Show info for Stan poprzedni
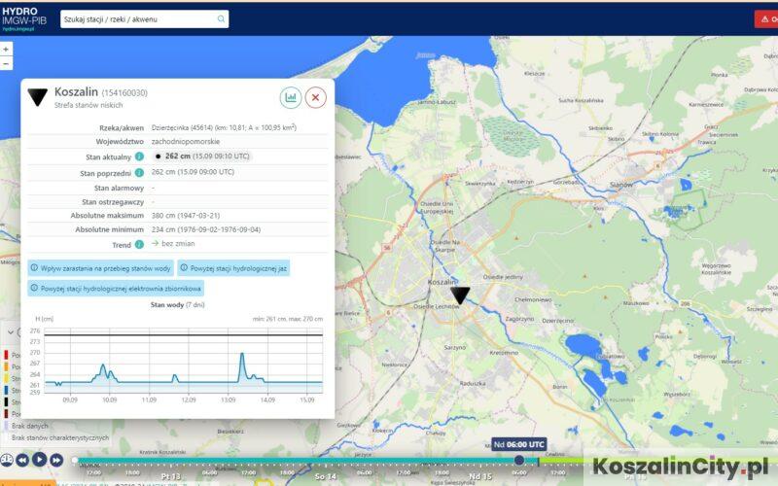The width and height of the screenshot is (778, 486). tap(139, 172)
